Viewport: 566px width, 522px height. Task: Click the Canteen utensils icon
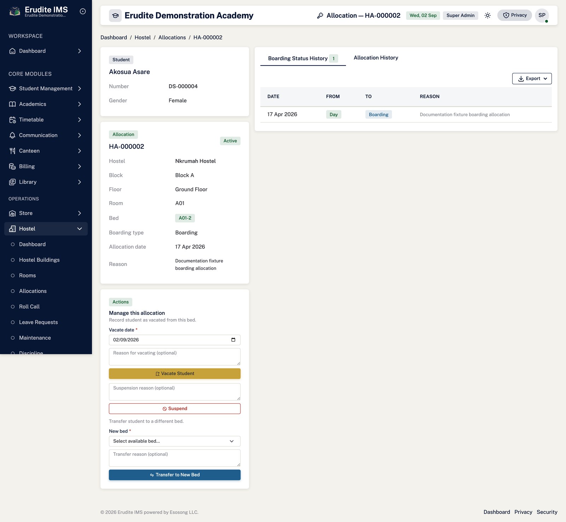click(12, 151)
